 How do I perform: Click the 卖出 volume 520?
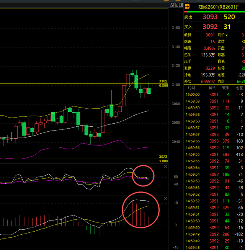229,17
